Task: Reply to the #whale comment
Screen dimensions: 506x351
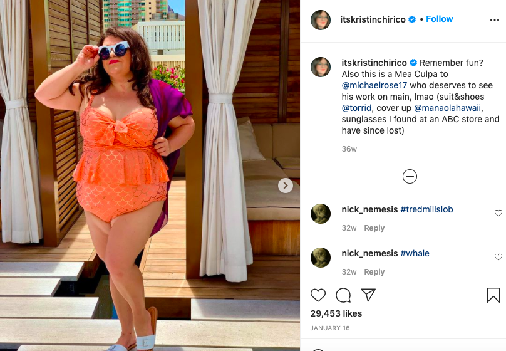Action: [374, 272]
